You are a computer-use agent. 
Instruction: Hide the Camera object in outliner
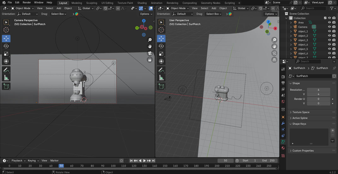(x=329, y=27)
